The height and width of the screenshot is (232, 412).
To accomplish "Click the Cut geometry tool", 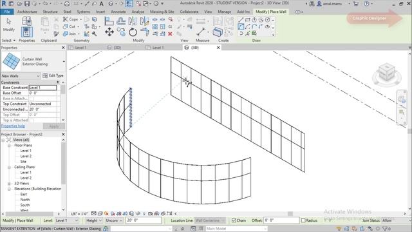I will pos(70,26).
